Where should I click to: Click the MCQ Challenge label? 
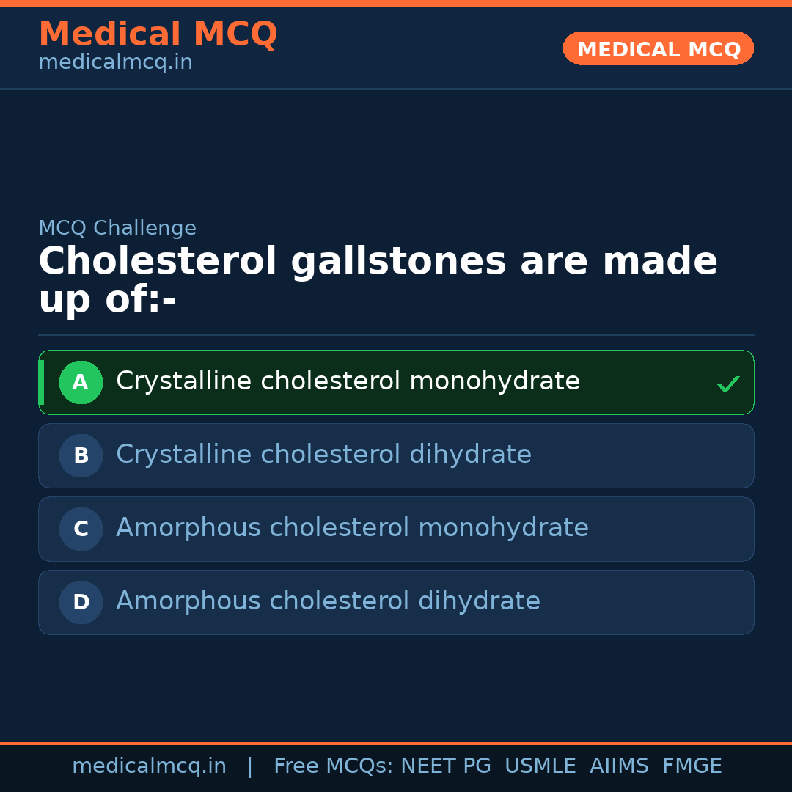pos(117,228)
